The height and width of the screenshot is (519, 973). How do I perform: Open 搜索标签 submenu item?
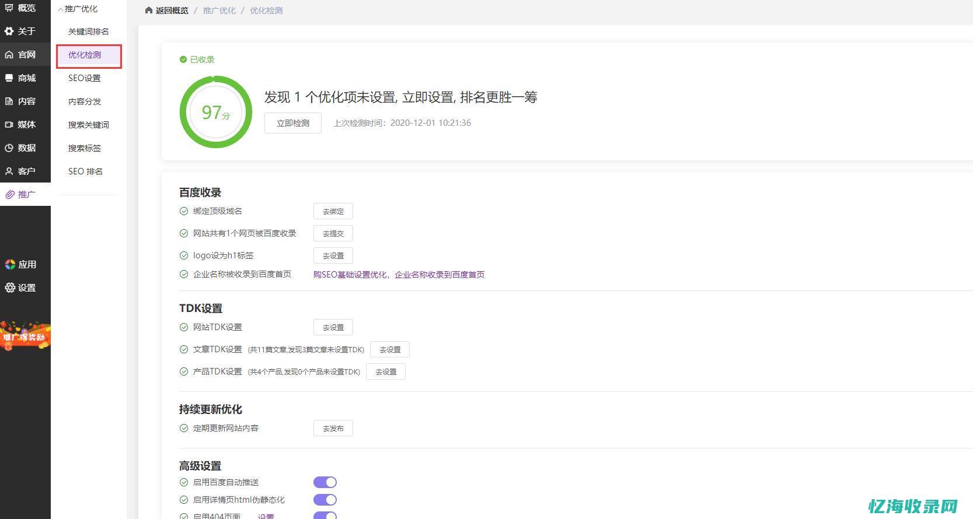point(85,148)
